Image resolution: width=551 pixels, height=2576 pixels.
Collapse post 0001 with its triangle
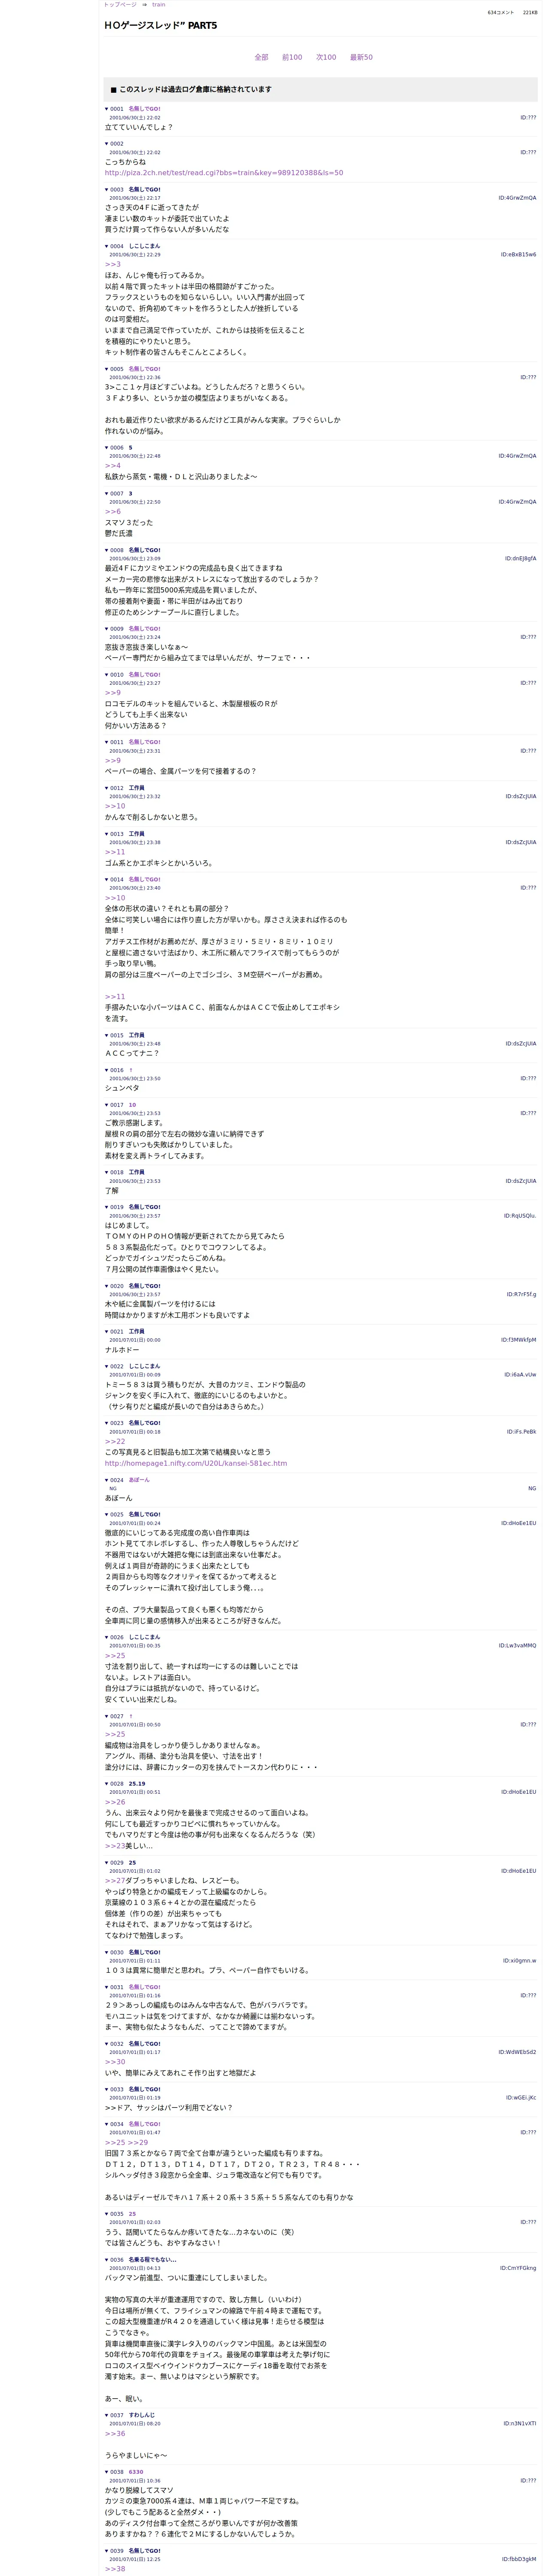pyautogui.click(x=107, y=109)
